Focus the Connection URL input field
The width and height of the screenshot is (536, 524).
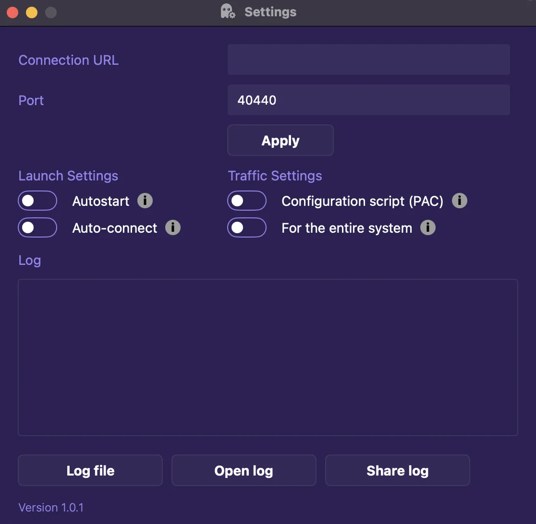368,60
